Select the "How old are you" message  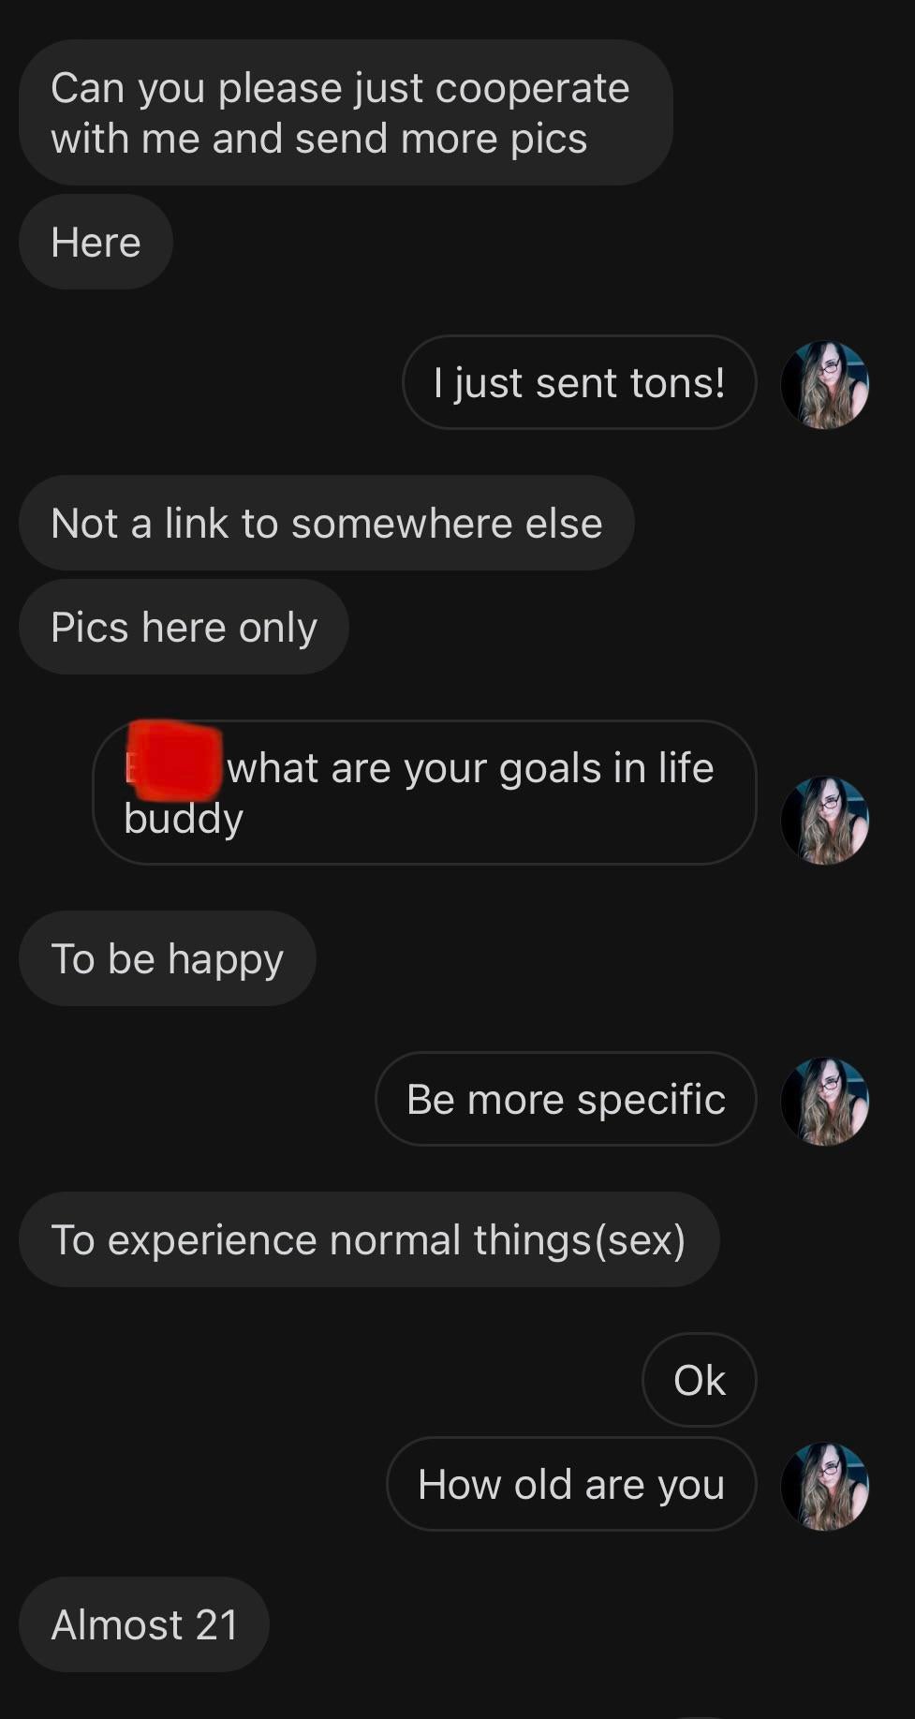tap(571, 1484)
